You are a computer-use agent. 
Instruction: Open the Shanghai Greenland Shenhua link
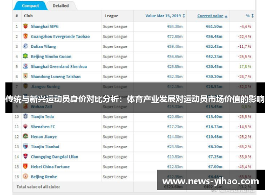(x=59, y=67)
